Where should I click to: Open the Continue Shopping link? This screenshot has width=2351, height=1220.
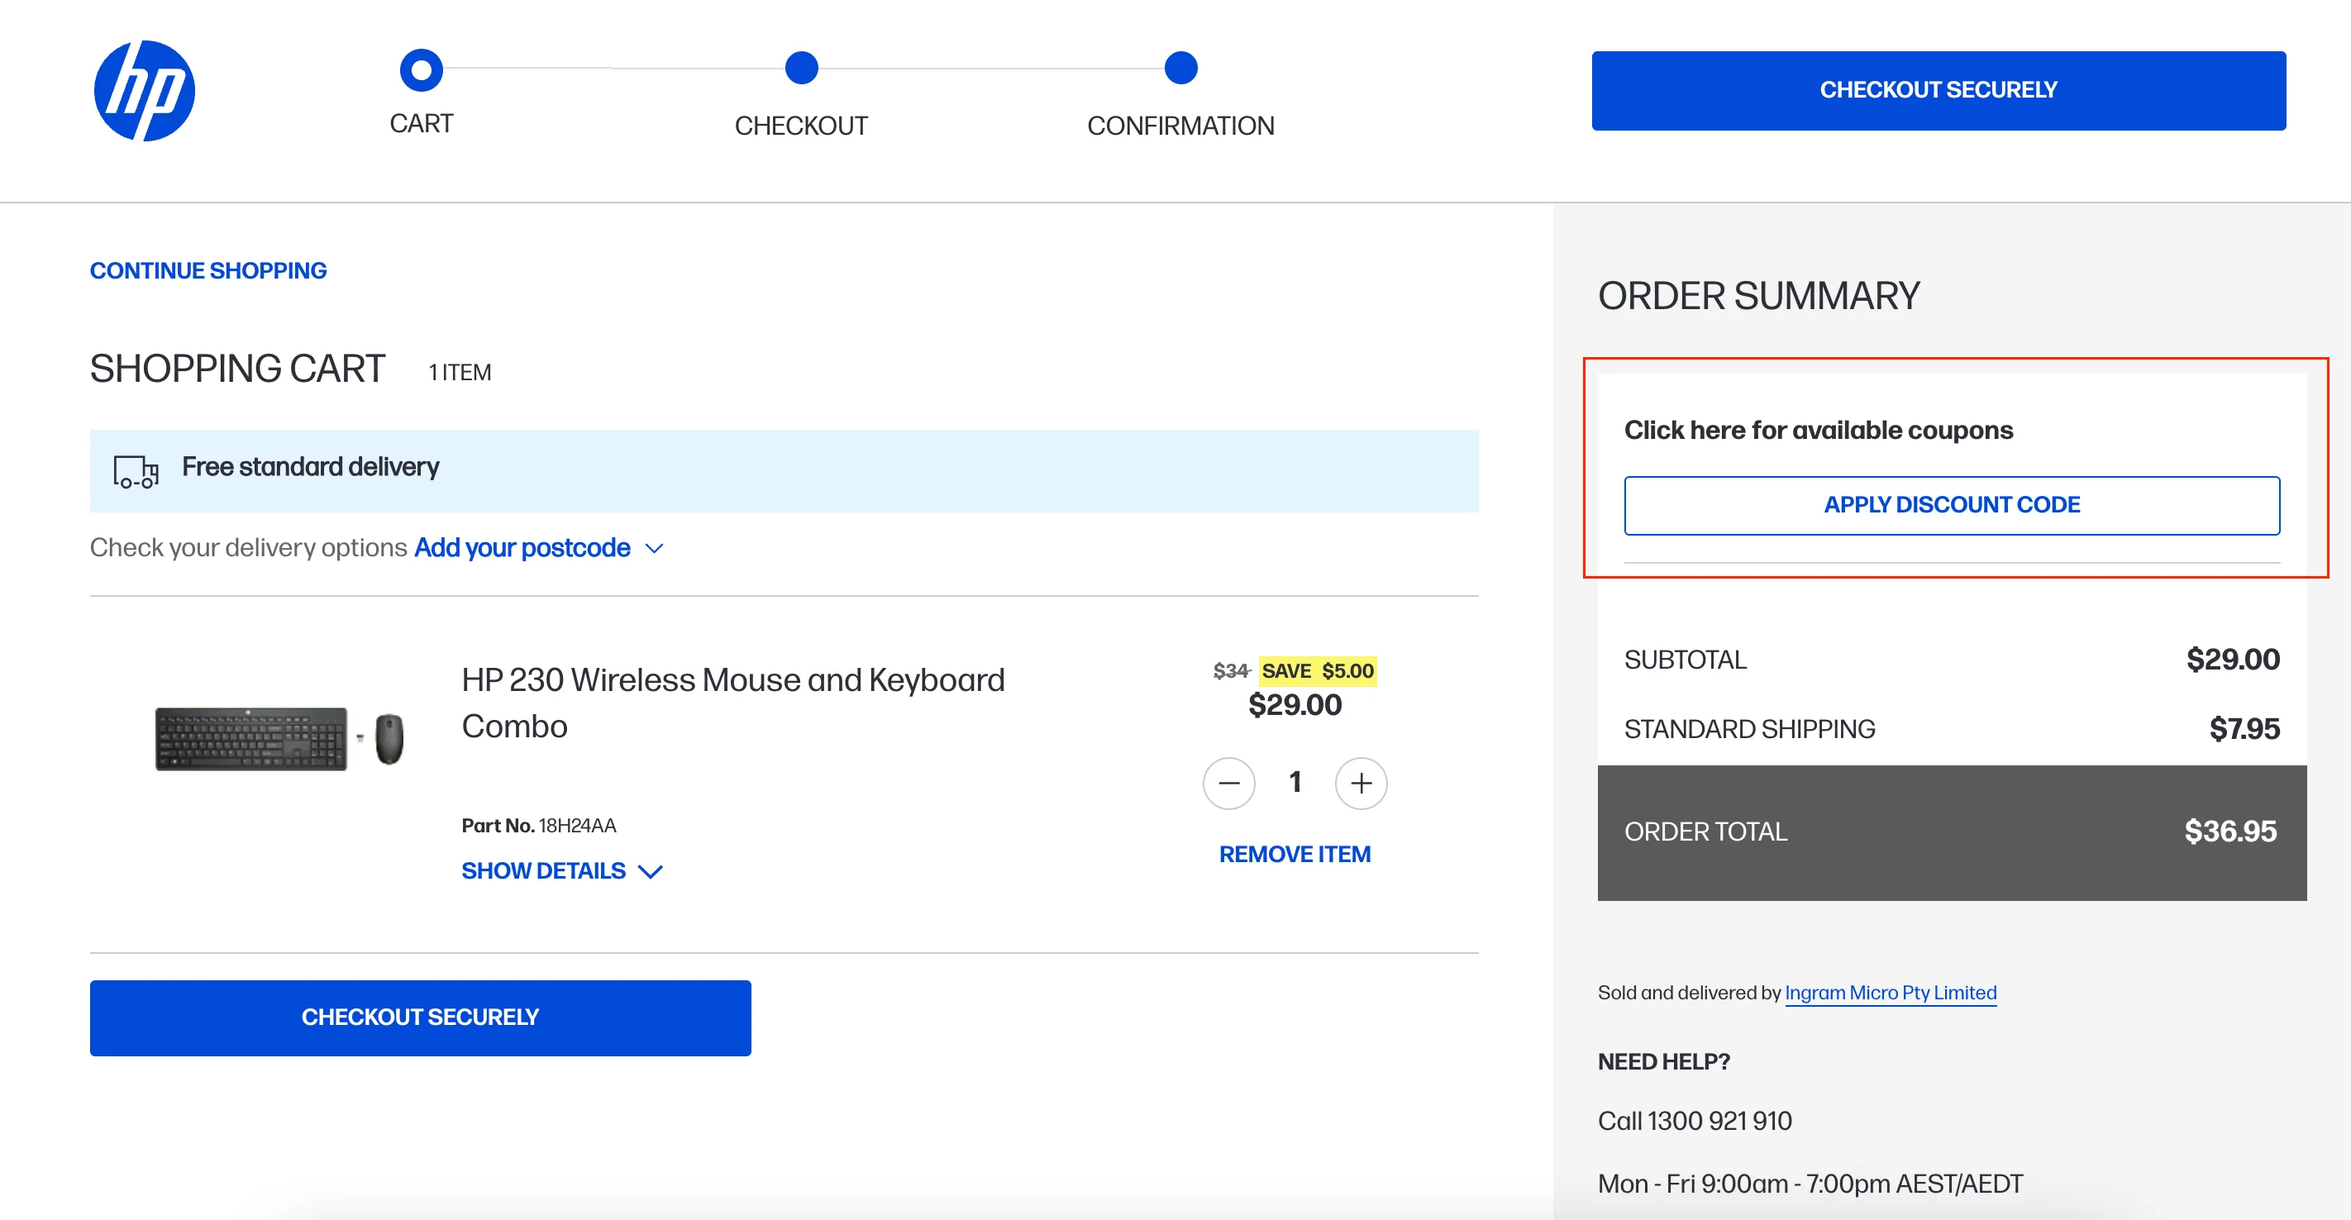pos(208,271)
